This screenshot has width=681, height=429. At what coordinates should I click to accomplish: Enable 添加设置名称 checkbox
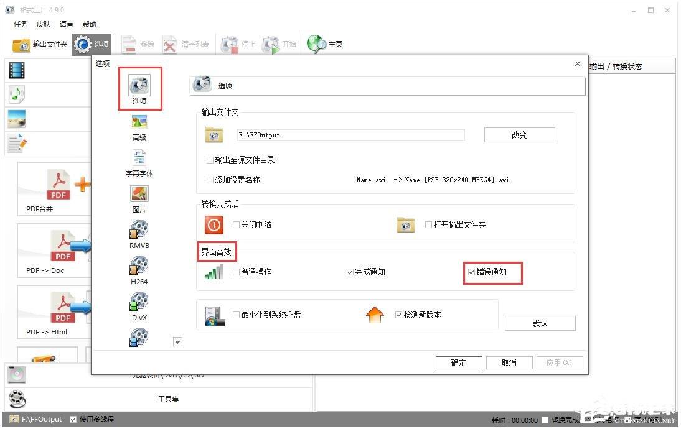pyautogui.click(x=210, y=180)
